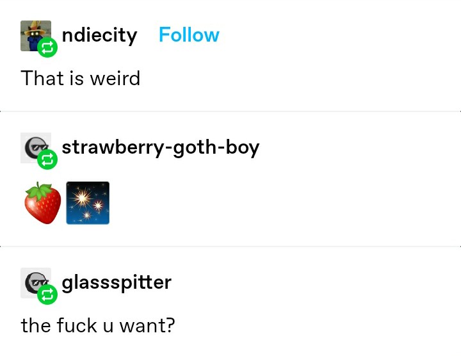461x356 pixels.
Task: Click reblog badge on ndiecity's avatar
Action: coord(47,47)
